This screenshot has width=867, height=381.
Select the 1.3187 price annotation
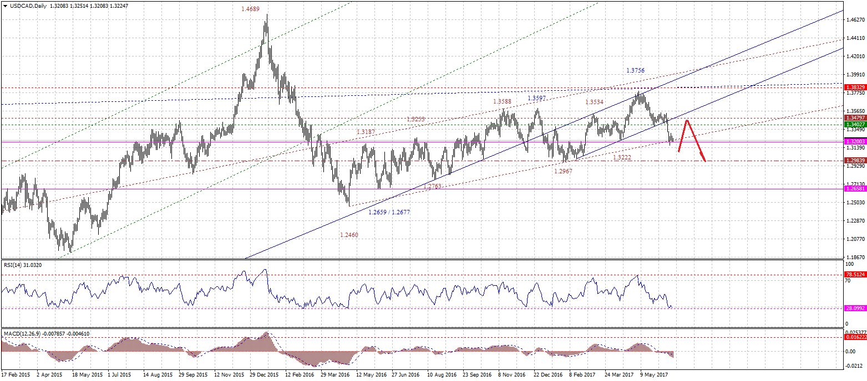pyautogui.click(x=366, y=132)
